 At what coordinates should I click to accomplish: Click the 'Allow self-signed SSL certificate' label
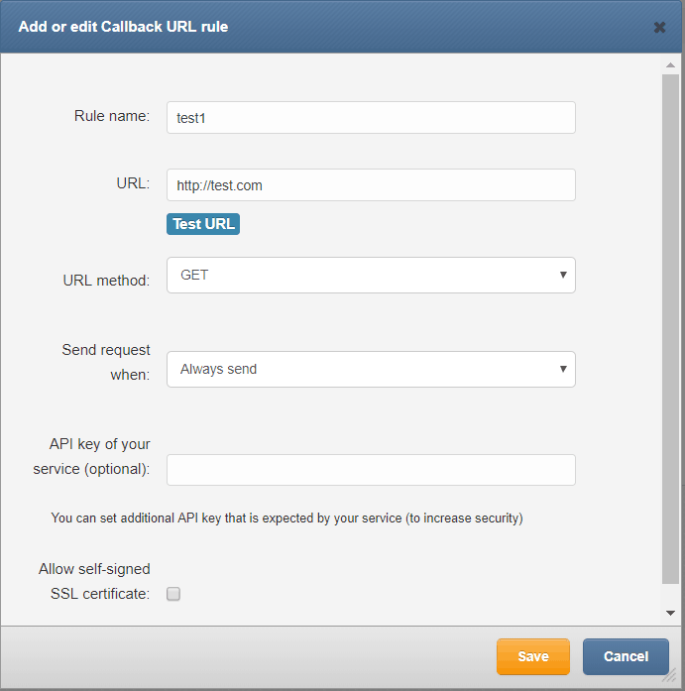point(94,581)
